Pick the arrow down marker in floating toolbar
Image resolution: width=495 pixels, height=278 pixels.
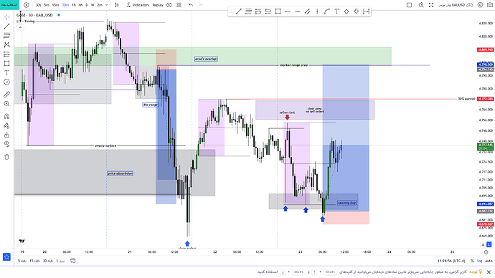(357, 11)
